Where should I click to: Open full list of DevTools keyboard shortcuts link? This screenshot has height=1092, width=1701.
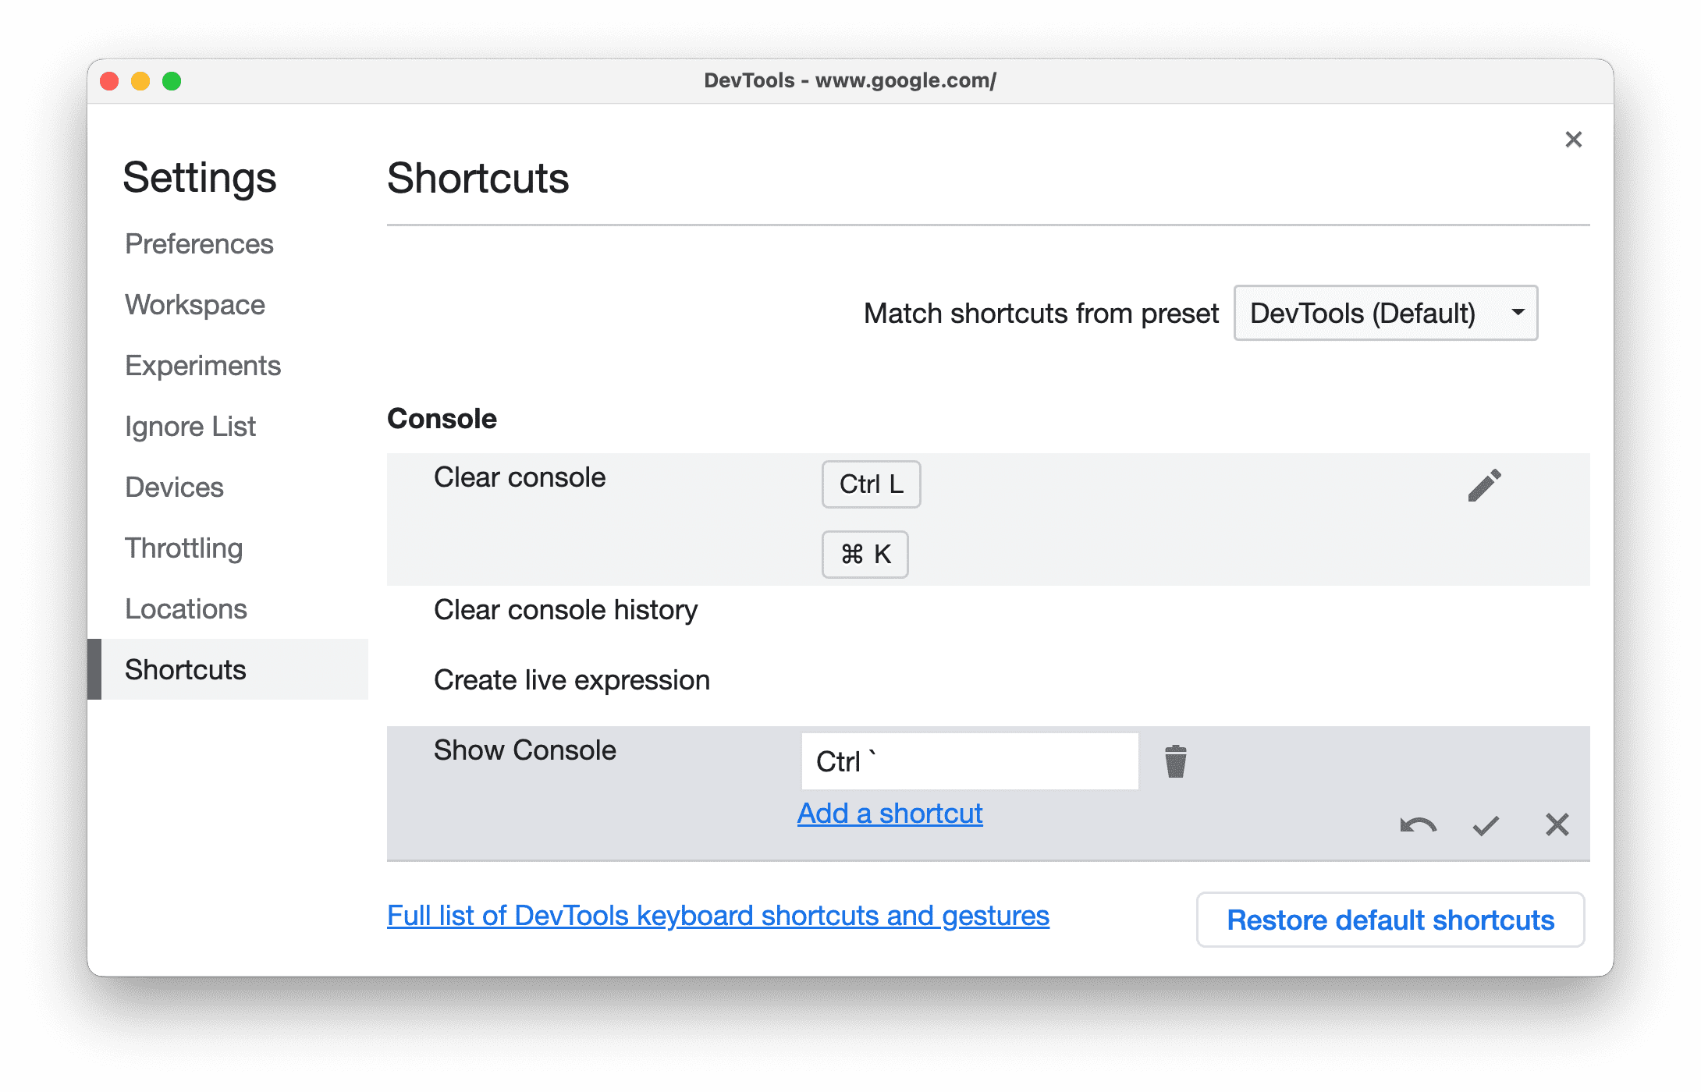point(719,917)
